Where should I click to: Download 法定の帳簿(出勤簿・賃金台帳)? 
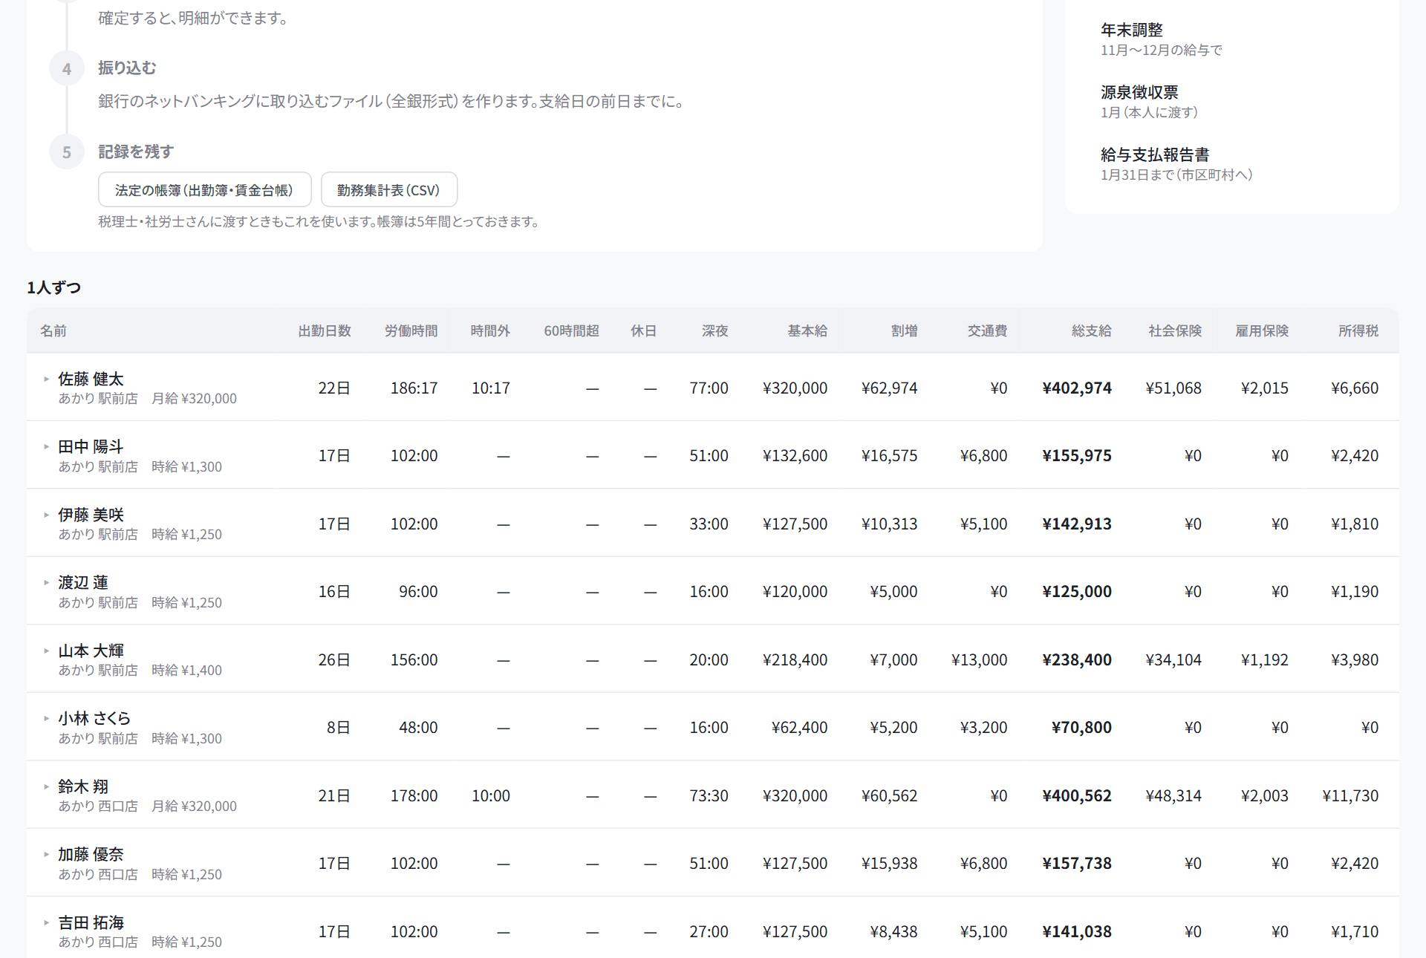click(204, 190)
